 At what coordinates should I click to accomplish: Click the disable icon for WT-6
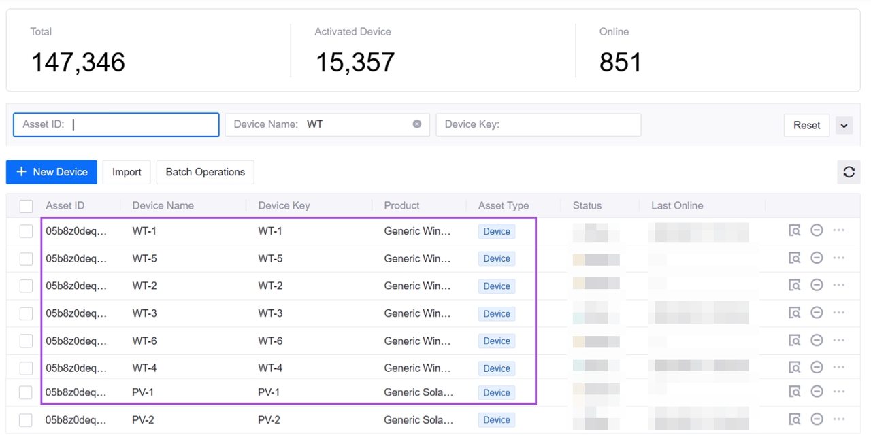(817, 340)
